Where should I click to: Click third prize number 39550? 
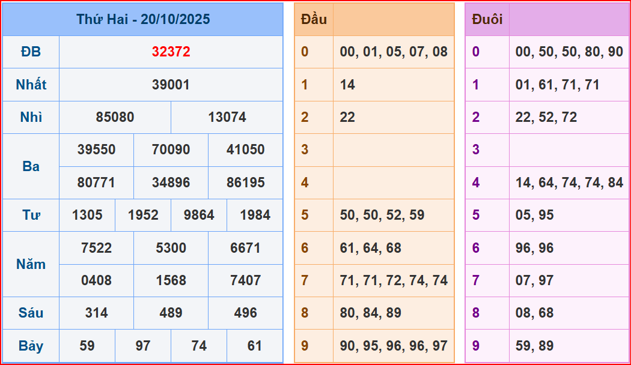(x=97, y=150)
